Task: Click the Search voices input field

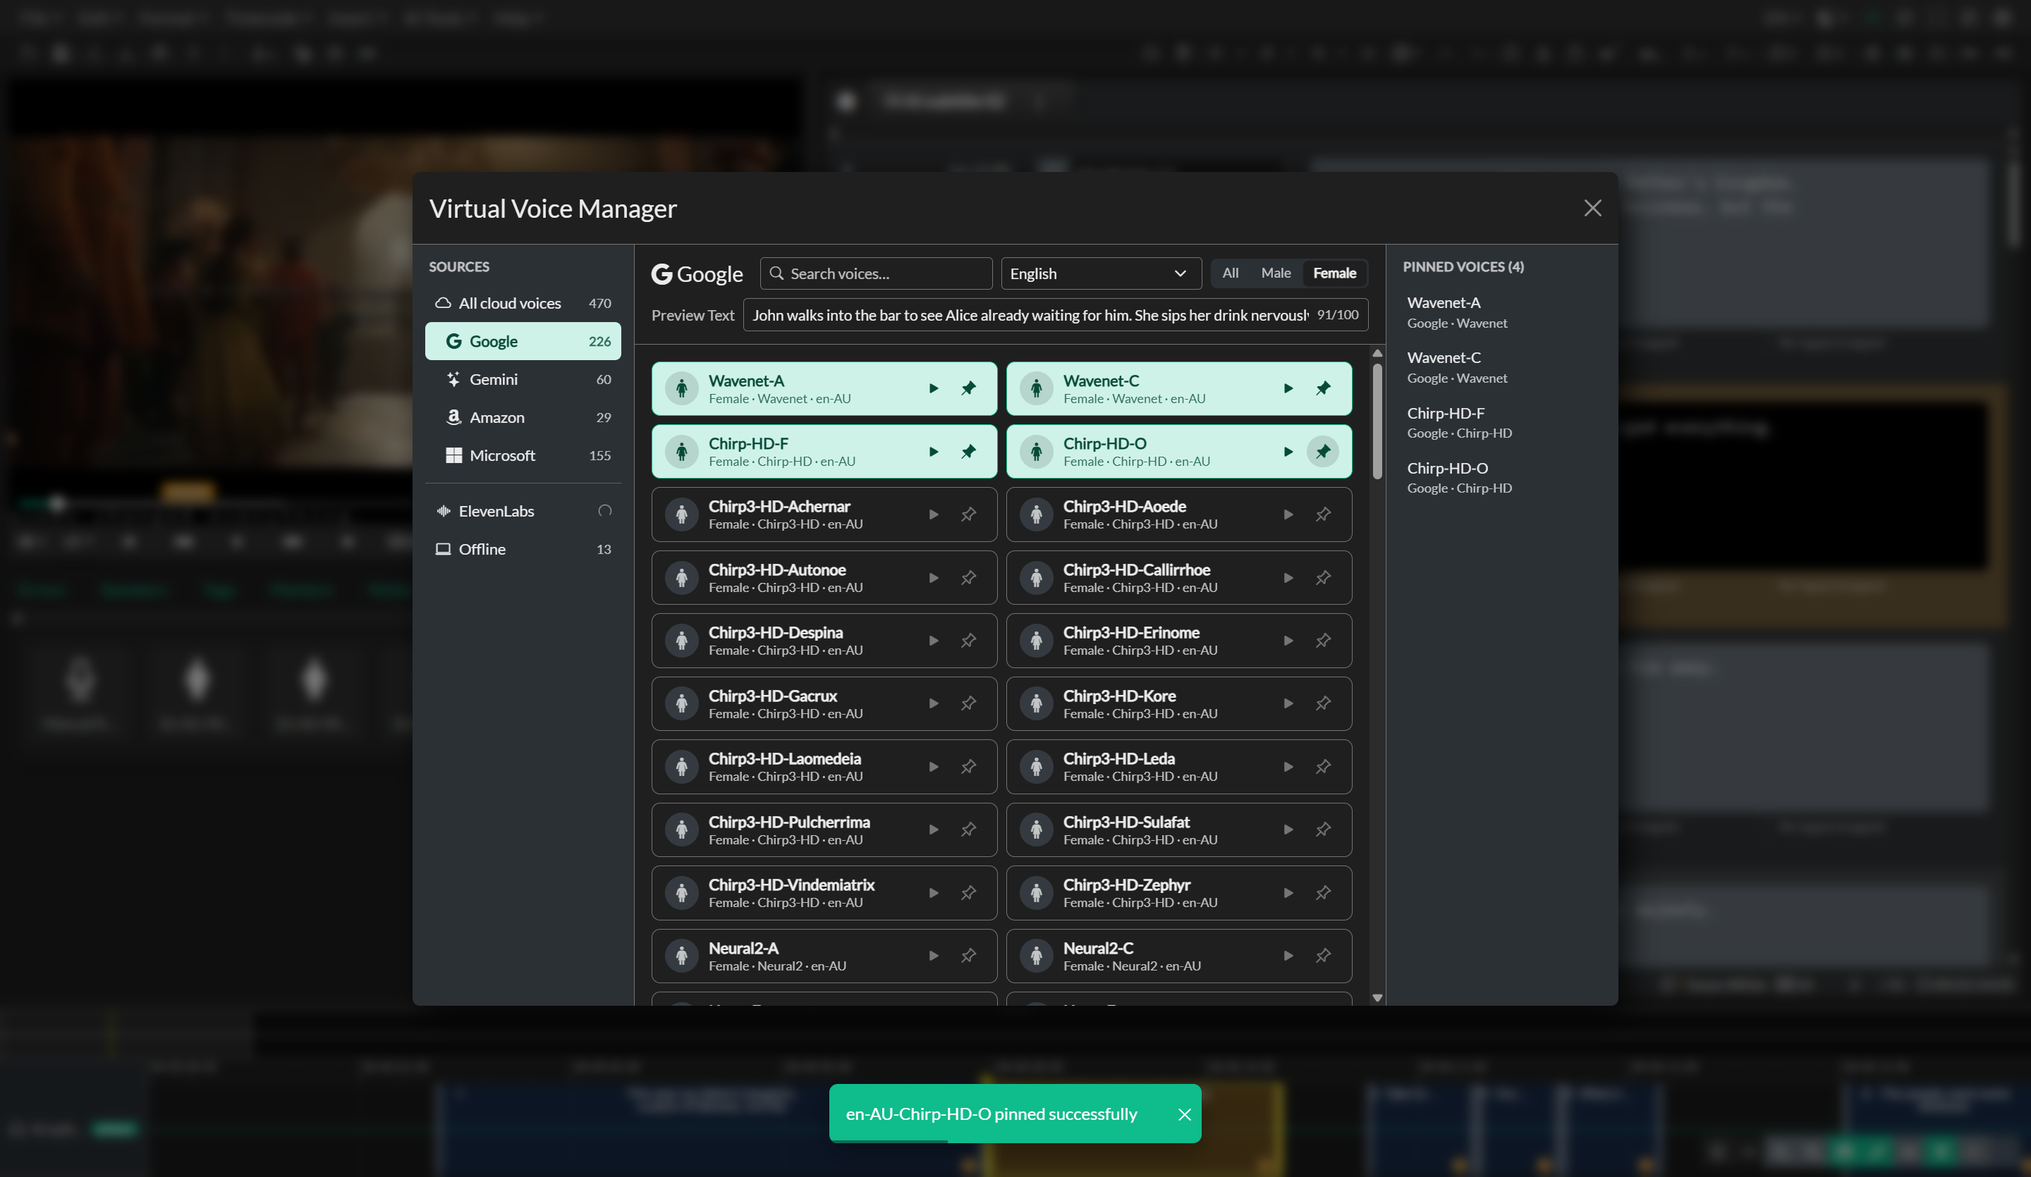Action: tap(875, 273)
